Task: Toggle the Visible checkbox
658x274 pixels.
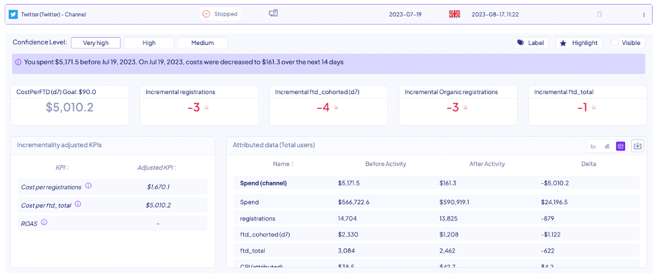Action: (614, 43)
